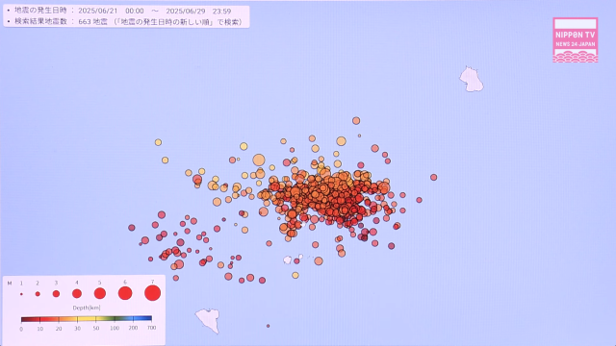The width and height of the screenshot is (616, 346).
Task: Click the small white islet below cluster
Action: pos(288,259)
